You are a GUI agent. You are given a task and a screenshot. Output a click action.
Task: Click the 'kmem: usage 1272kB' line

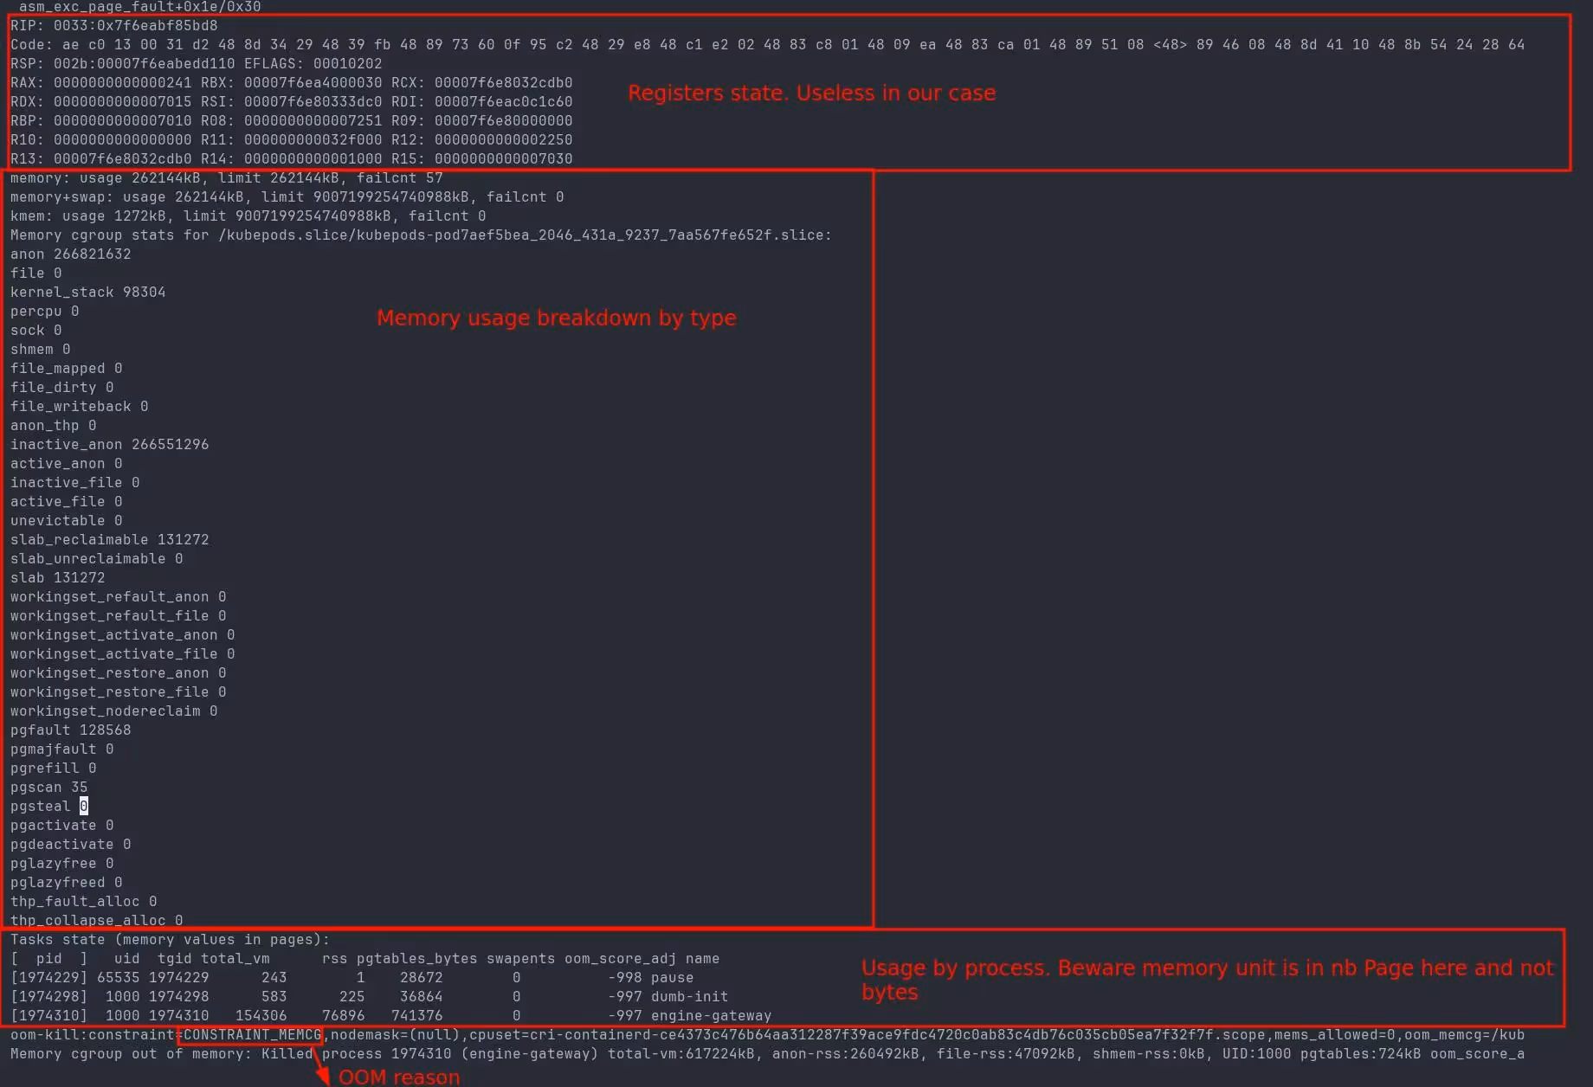point(248,216)
